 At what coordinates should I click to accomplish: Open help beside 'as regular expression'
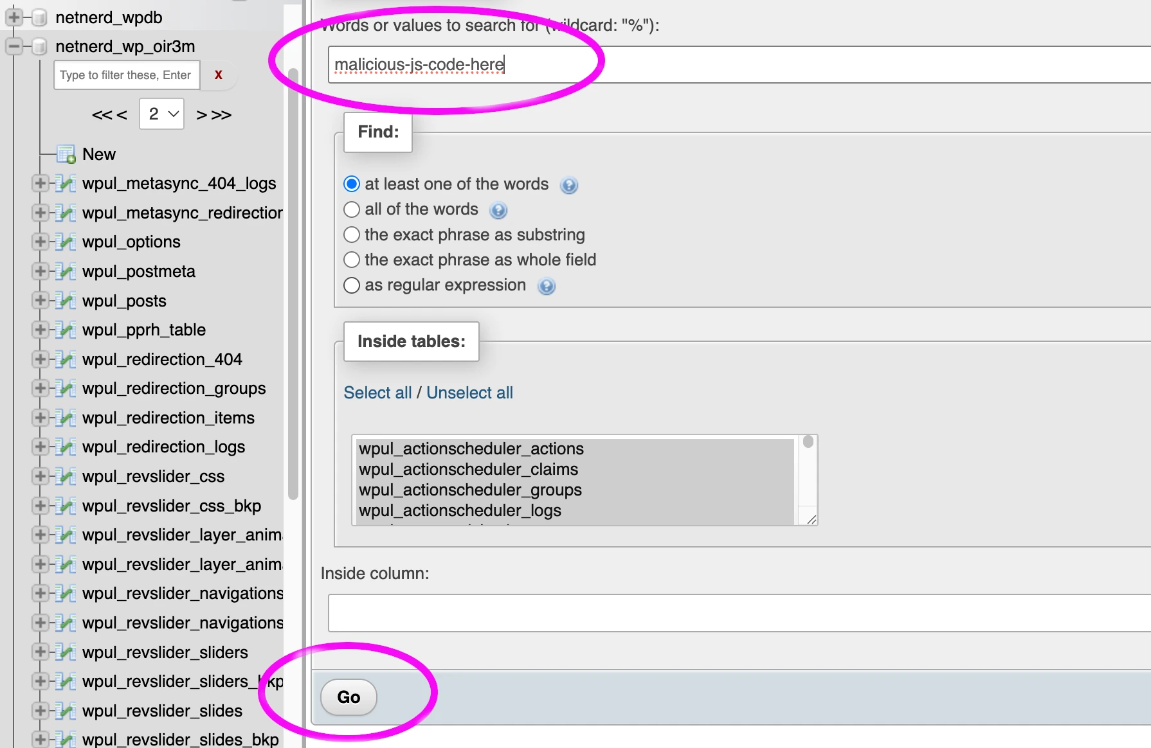[x=546, y=287]
